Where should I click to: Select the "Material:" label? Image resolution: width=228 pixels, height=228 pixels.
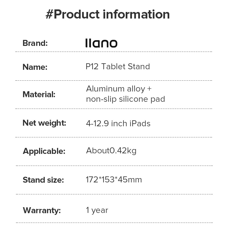(x=39, y=94)
